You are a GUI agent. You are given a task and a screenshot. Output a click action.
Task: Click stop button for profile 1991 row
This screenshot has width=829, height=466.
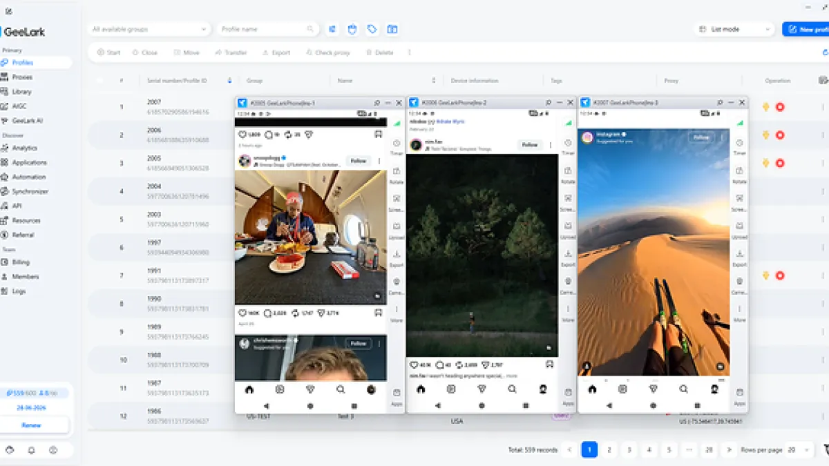[780, 276]
